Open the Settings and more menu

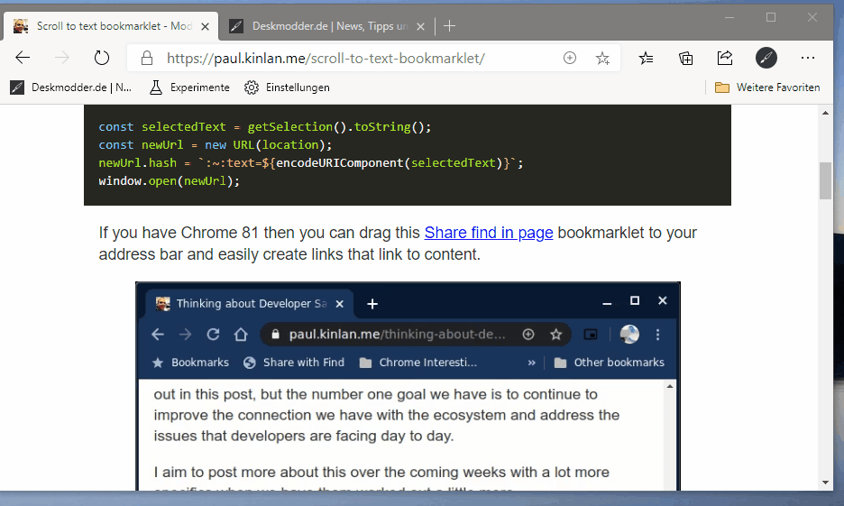coord(807,58)
